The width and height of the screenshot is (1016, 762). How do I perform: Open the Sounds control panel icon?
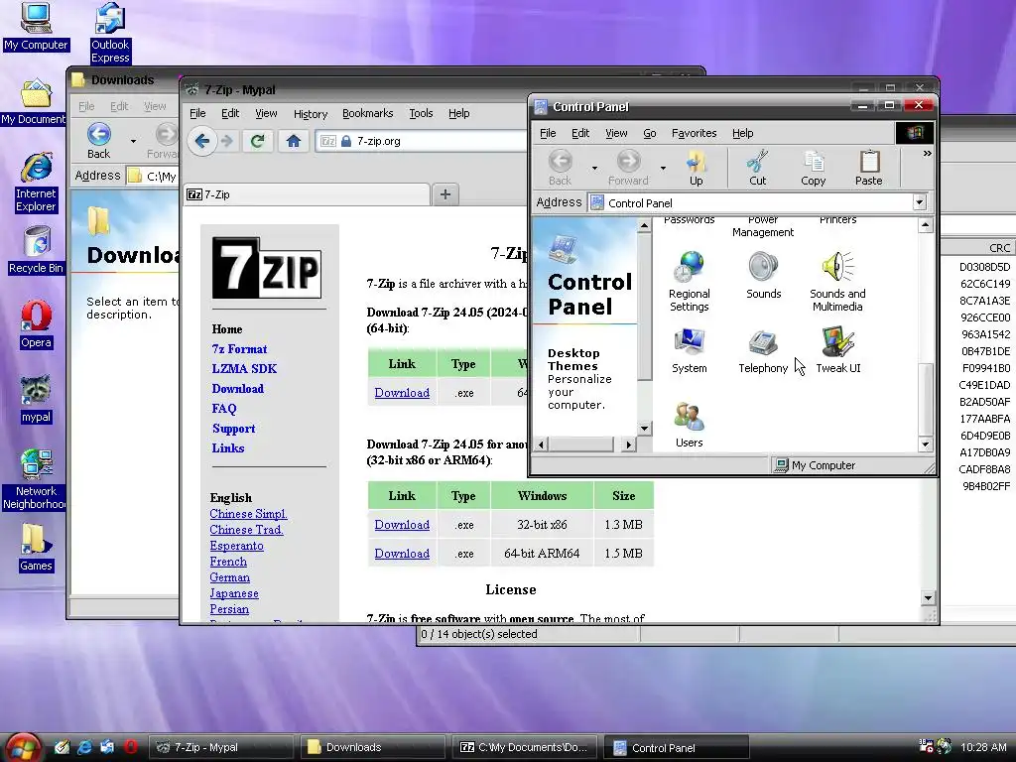(763, 275)
